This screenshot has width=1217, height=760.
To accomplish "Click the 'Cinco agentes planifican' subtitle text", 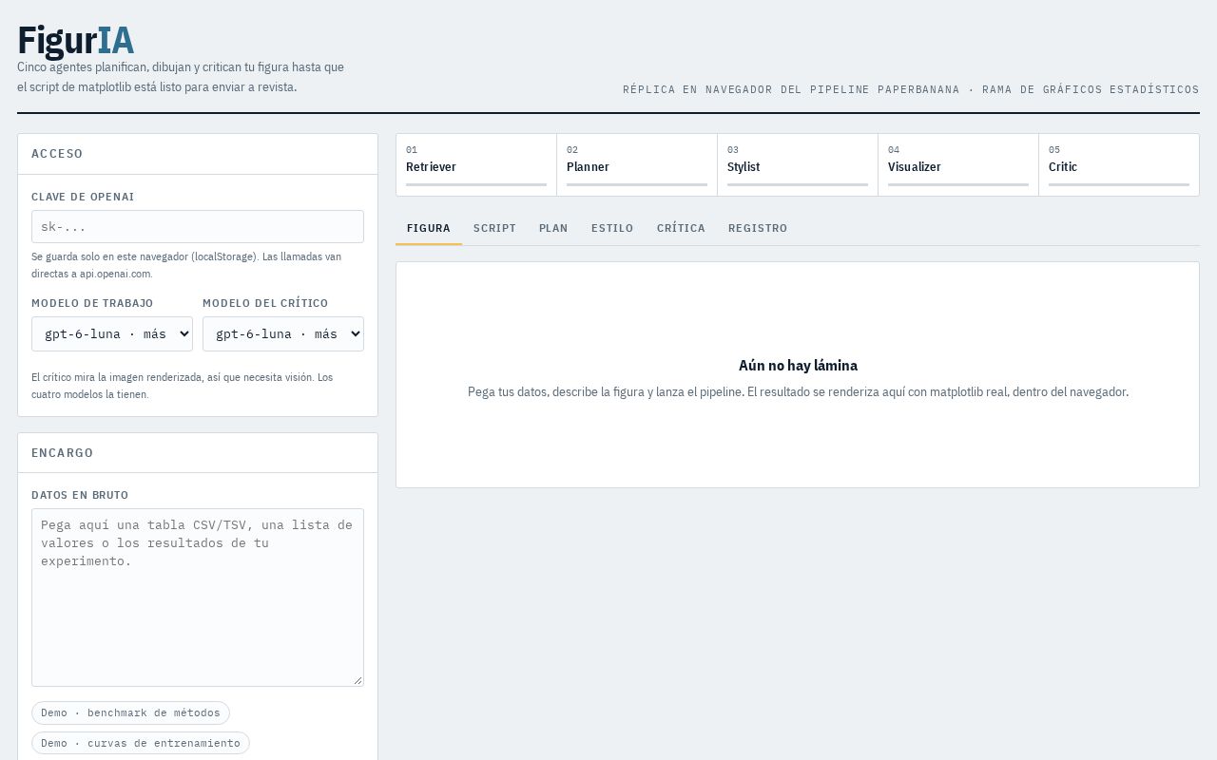I will 181,77.
